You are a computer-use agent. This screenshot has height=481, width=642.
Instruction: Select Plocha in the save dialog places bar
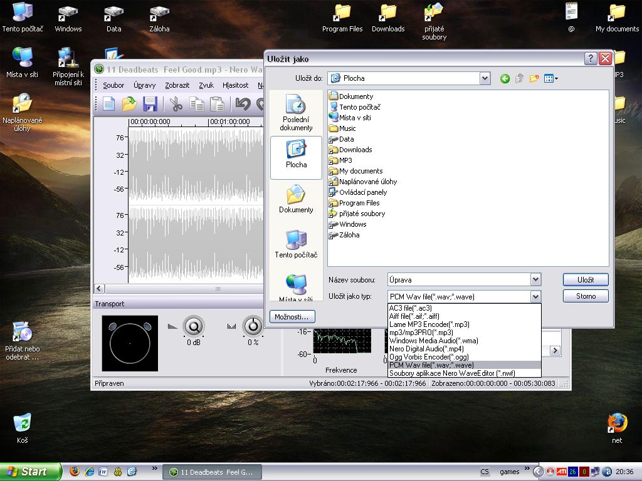[296, 157]
